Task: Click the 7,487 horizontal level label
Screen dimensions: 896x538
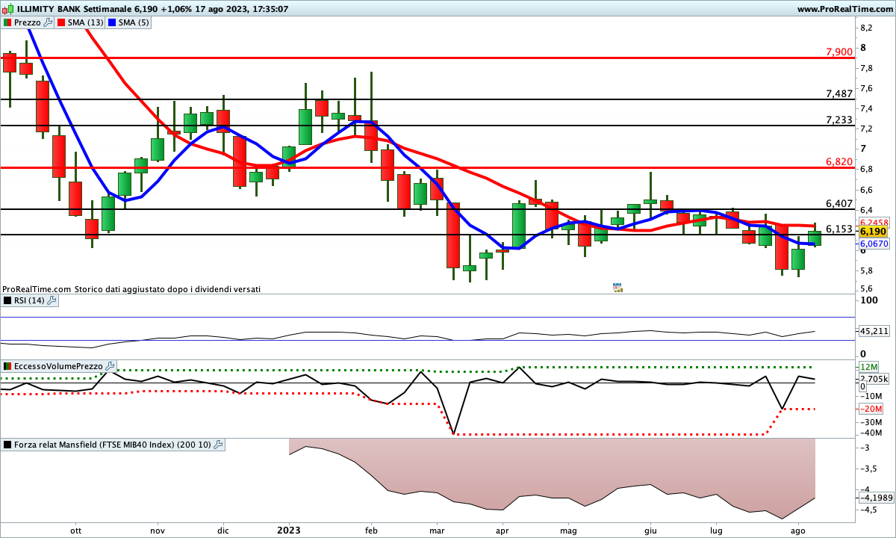Action: click(x=839, y=93)
